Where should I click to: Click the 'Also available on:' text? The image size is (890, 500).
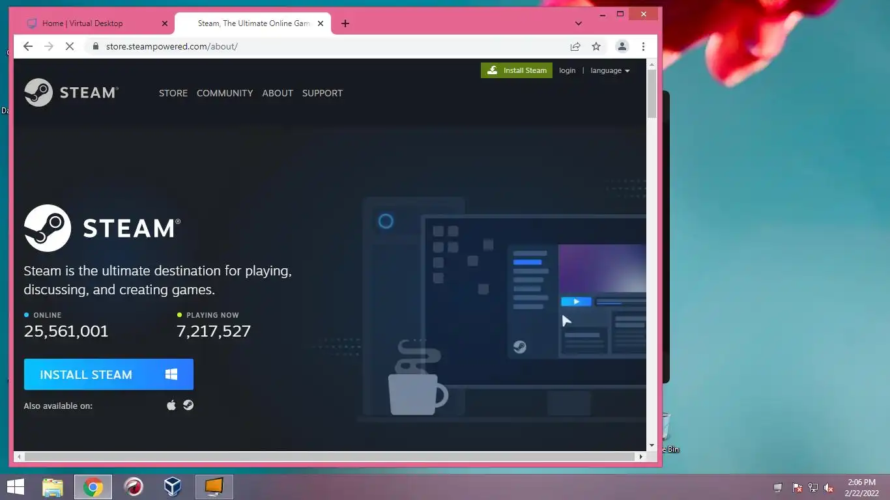point(58,406)
